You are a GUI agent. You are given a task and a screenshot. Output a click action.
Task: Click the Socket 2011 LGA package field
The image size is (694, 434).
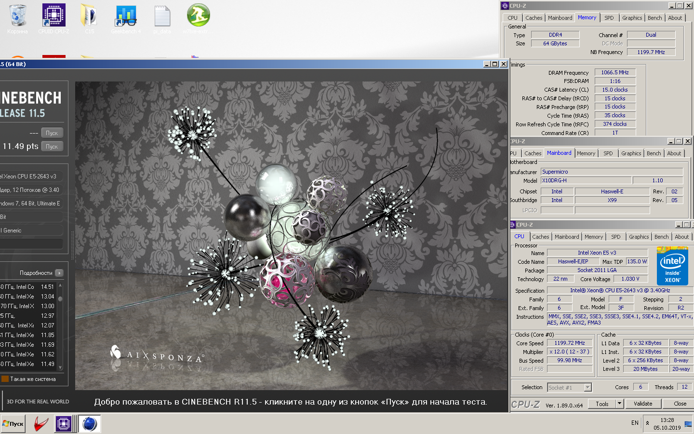point(597,270)
